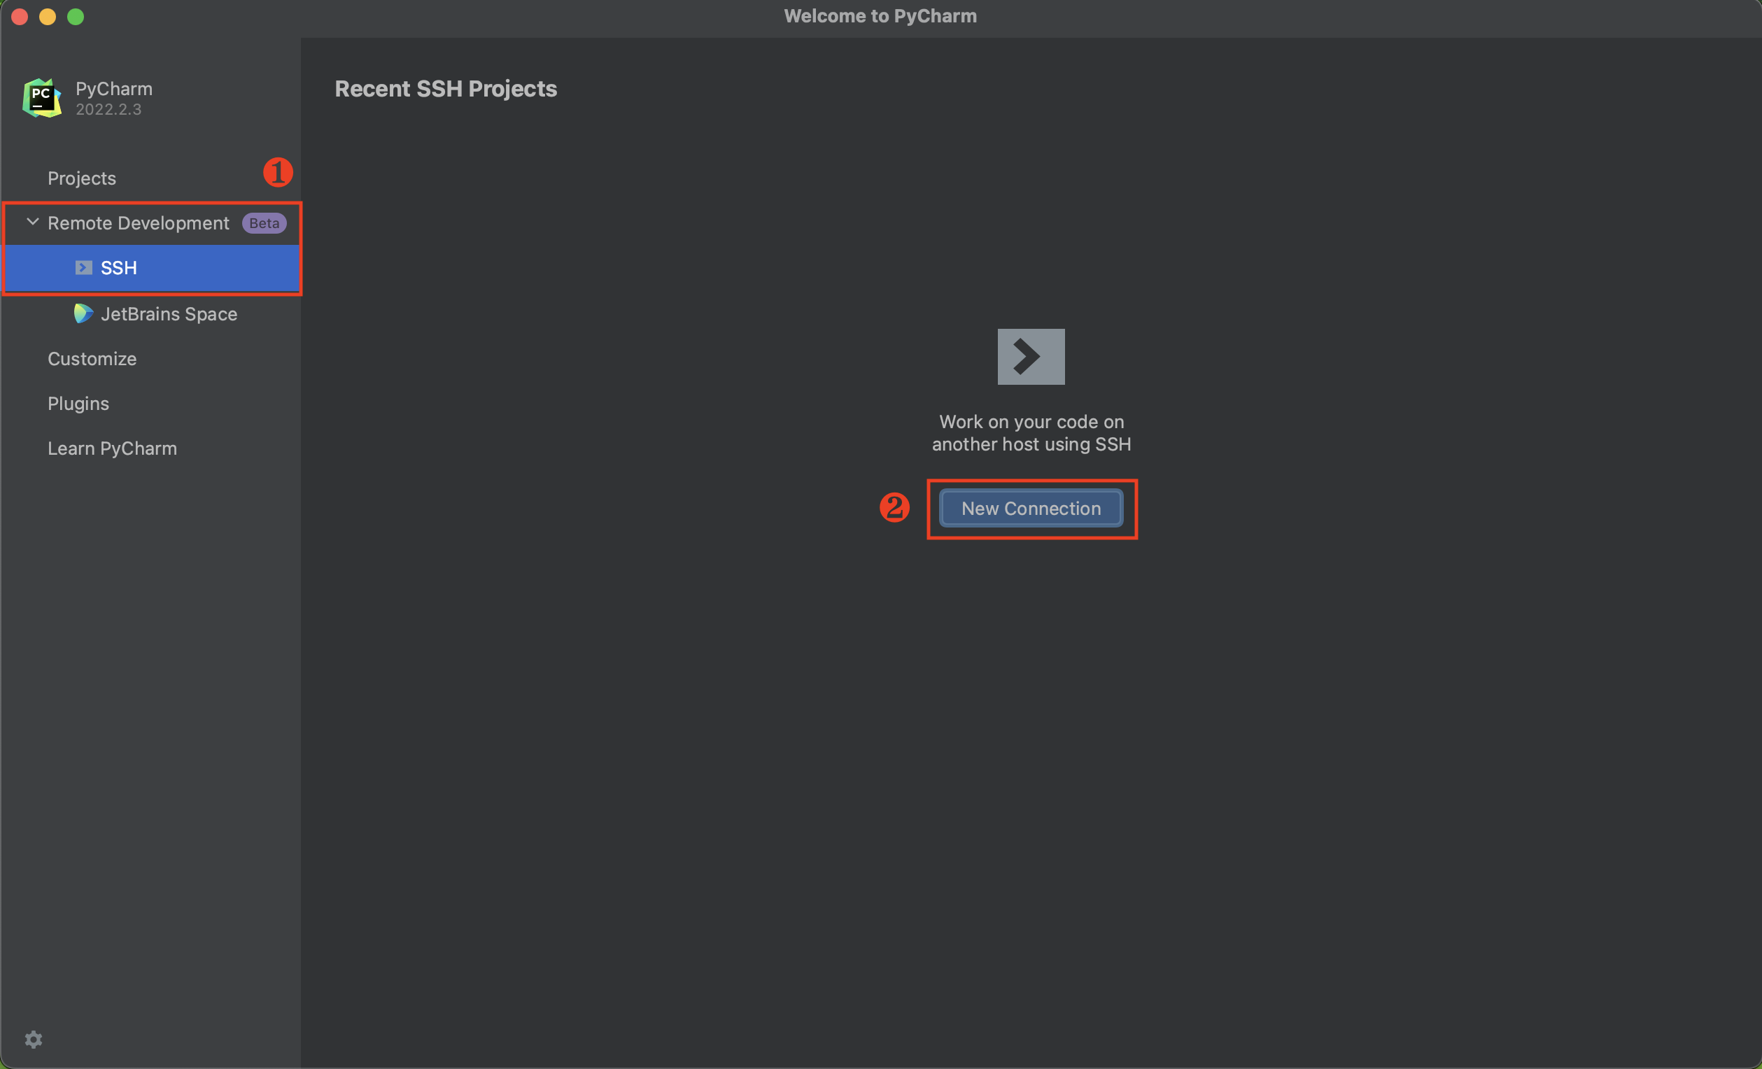
Task: Click the macOS red close button
Action: point(17,16)
